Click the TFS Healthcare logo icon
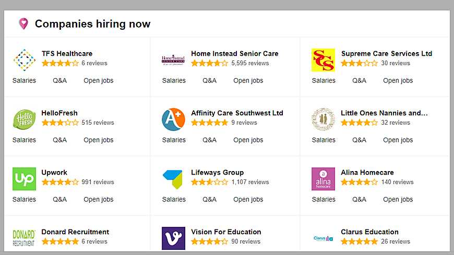This screenshot has width=454, height=255. click(x=24, y=60)
